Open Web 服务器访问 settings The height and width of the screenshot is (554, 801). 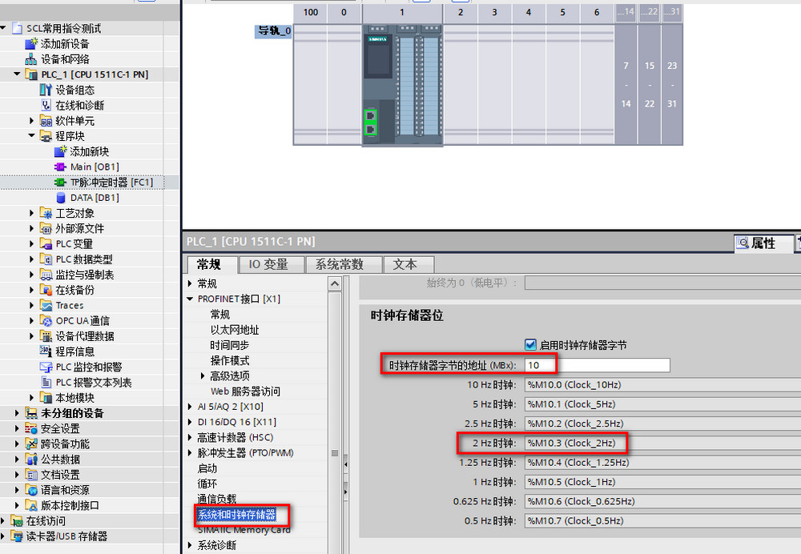(x=245, y=391)
